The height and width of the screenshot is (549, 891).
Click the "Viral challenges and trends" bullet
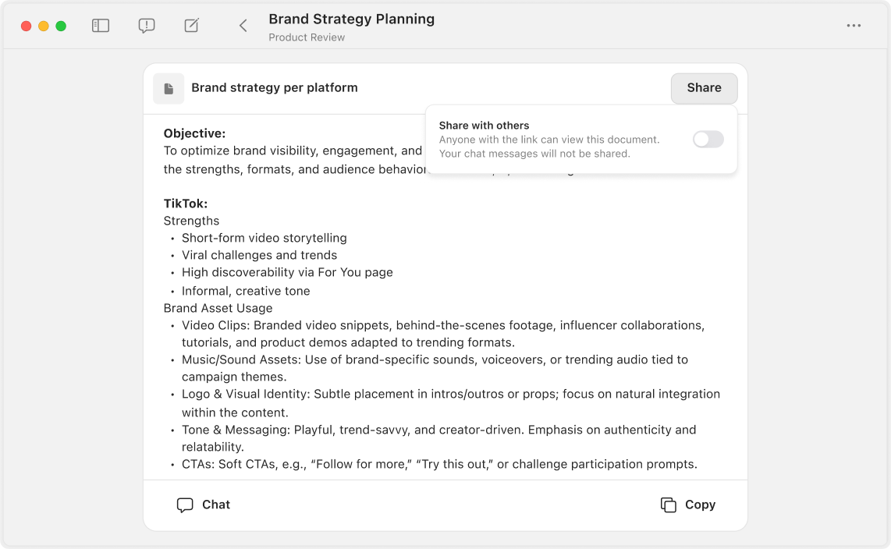point(259,255)
